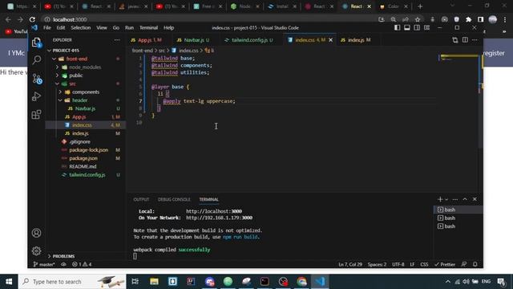The image size is (513, 289).
Task: Collapse the header folder
Action: pos(79,100)
